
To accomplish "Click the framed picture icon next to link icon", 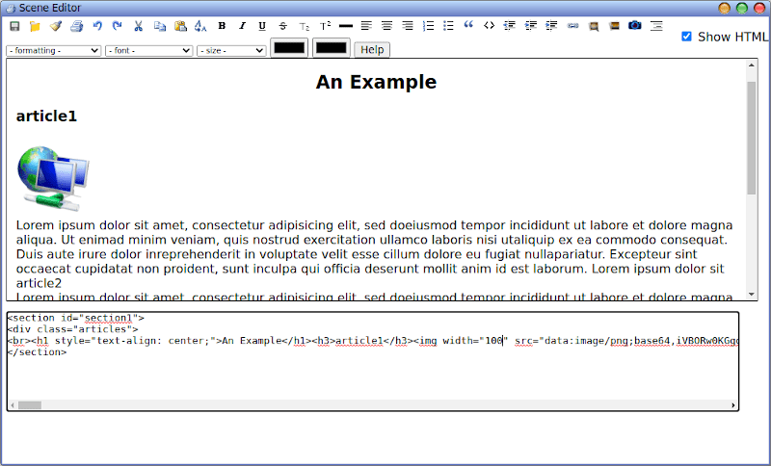I will [x=594, y=26].
